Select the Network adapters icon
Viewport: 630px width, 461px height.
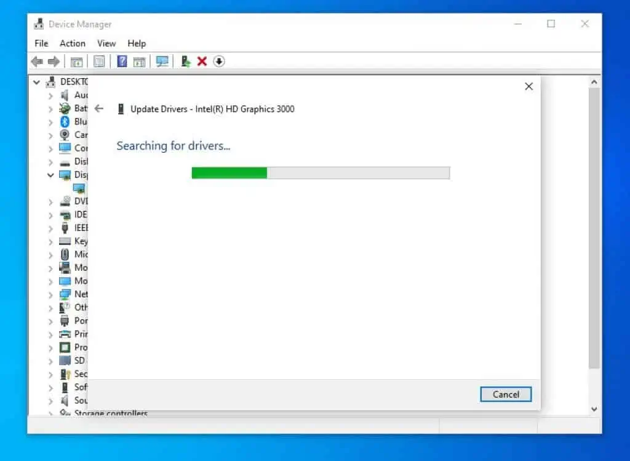65,294
